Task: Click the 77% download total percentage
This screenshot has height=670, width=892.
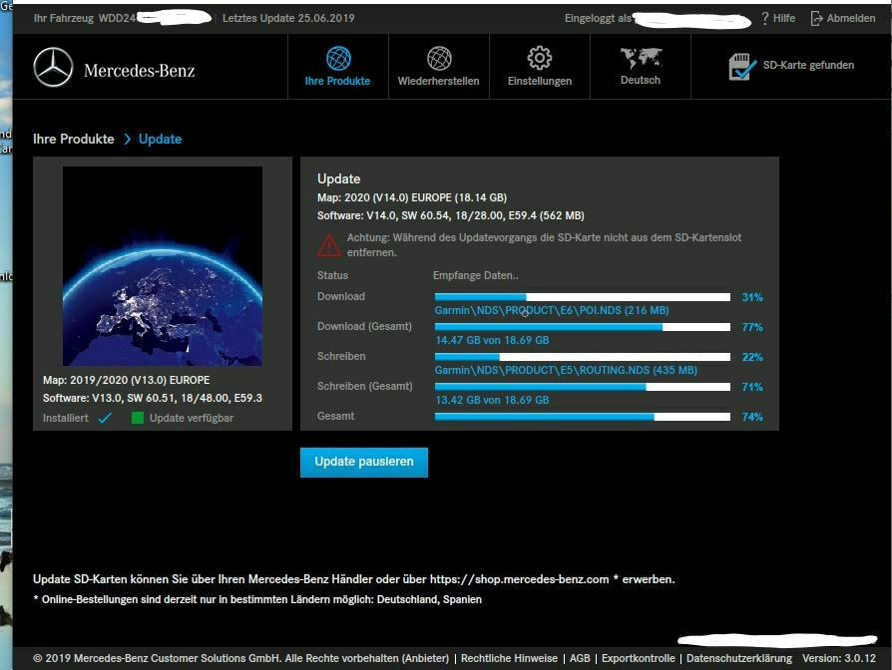Action: click(x=752, y=327)
